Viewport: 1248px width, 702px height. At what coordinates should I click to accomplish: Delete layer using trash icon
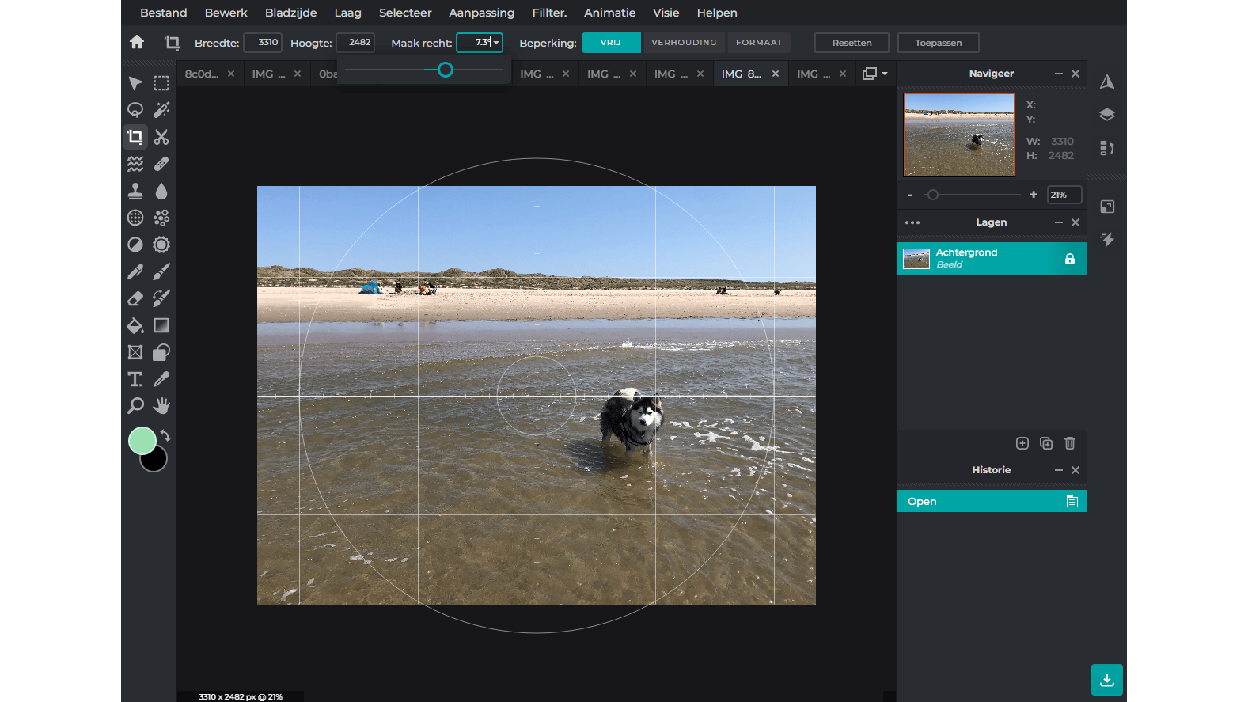[1069, 443]
